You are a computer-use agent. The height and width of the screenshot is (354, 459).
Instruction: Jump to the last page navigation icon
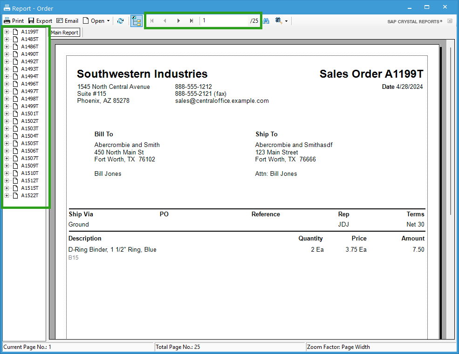192,20
